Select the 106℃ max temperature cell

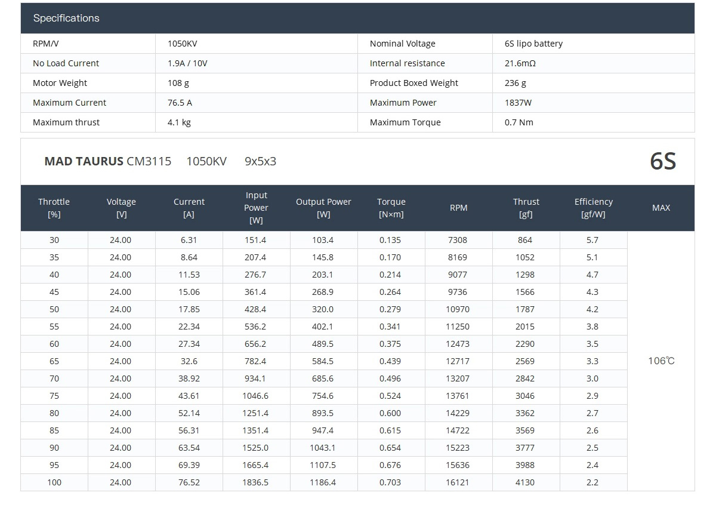pos(661,361)
